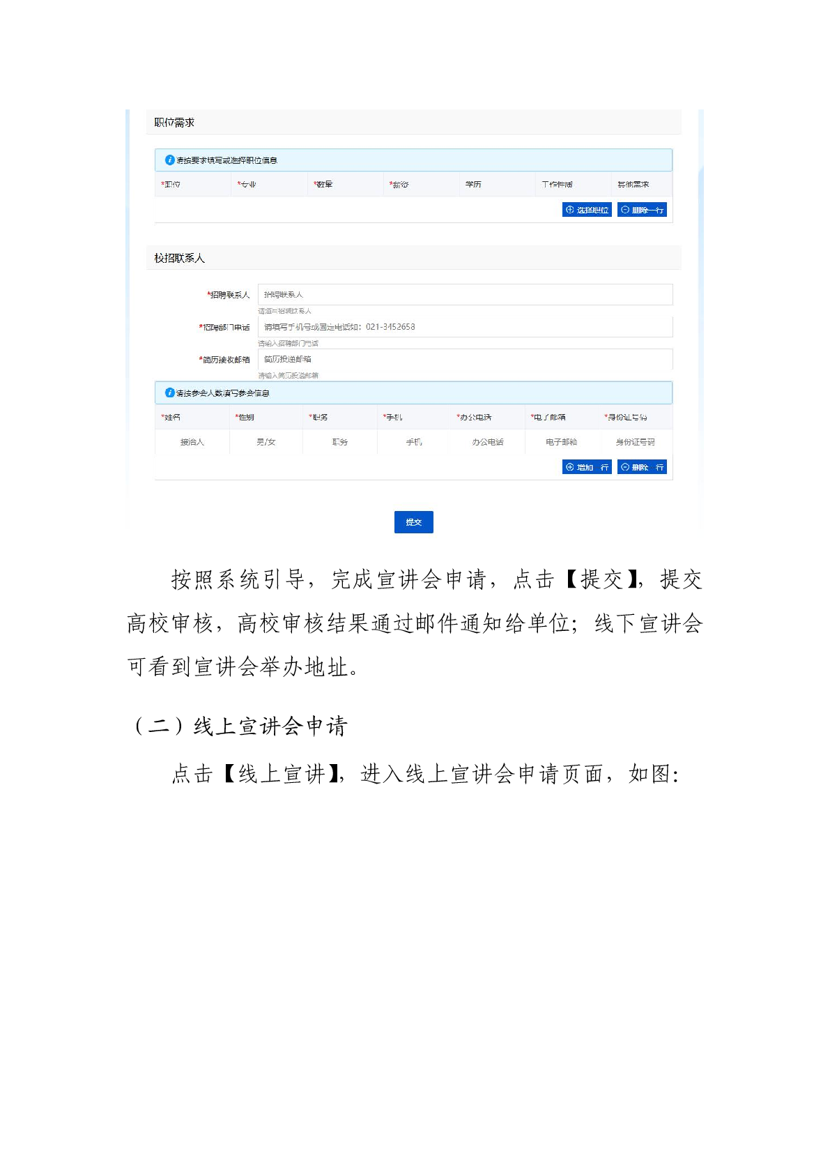Click the 校招联系人 section header
Image resolution: width=830 pixels, height=1174 pixels.
tap(180, 259)
